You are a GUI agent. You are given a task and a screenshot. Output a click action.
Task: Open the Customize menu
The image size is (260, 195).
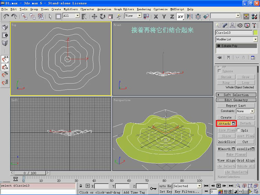click(161, 9)
